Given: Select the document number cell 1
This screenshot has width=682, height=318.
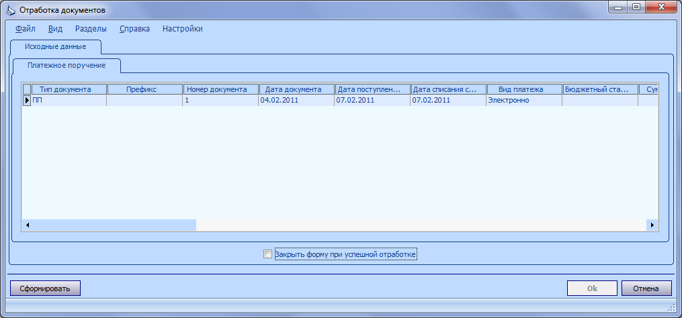Looking at the screenshot, I should [220, 101].
